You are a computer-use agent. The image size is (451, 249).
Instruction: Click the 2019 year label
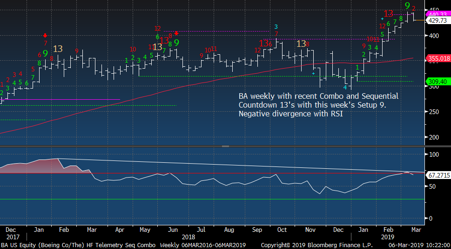pos(388,237)
